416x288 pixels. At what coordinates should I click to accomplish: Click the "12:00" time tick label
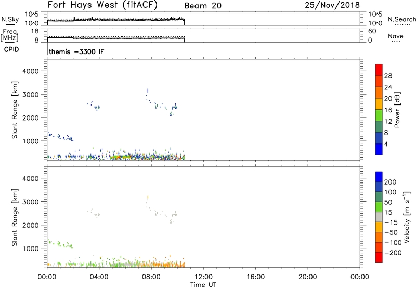pyautogui.click(x=203, y=277)
